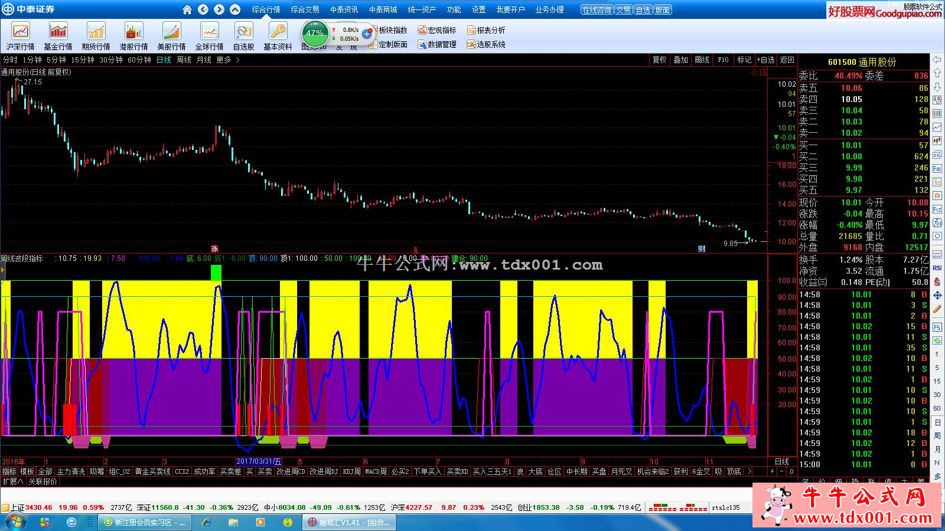Click the 复权 button
This screenshot has height=531, width=945.
pyautogui.click(x=659, y=60)
